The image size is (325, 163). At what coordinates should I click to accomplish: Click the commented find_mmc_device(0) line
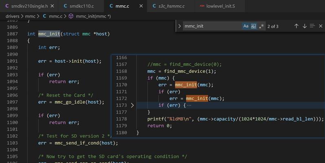point(184,64)
